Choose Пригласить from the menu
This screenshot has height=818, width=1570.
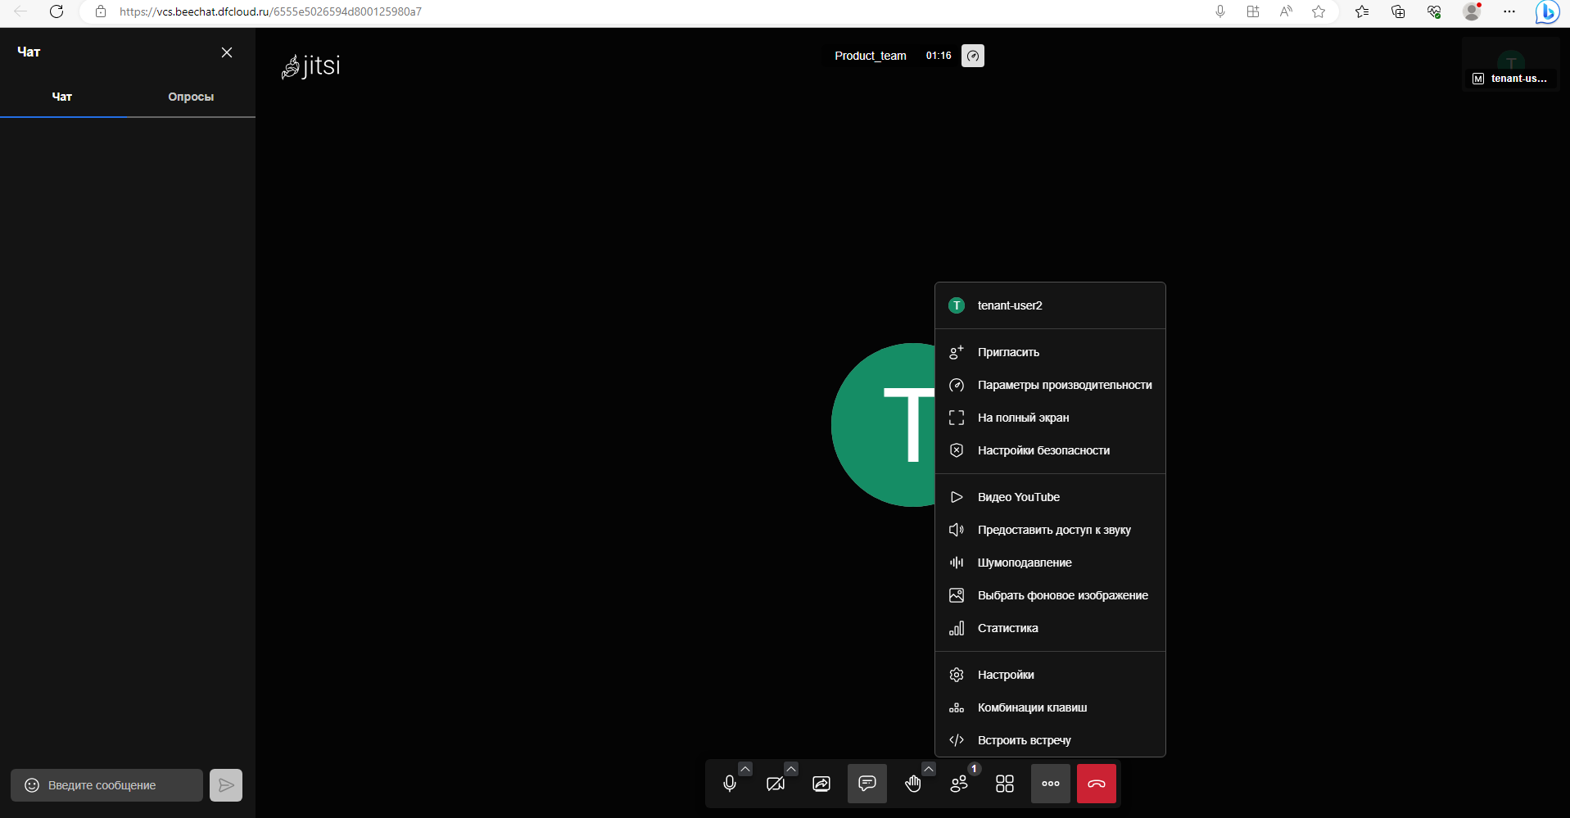[1050, 352]
